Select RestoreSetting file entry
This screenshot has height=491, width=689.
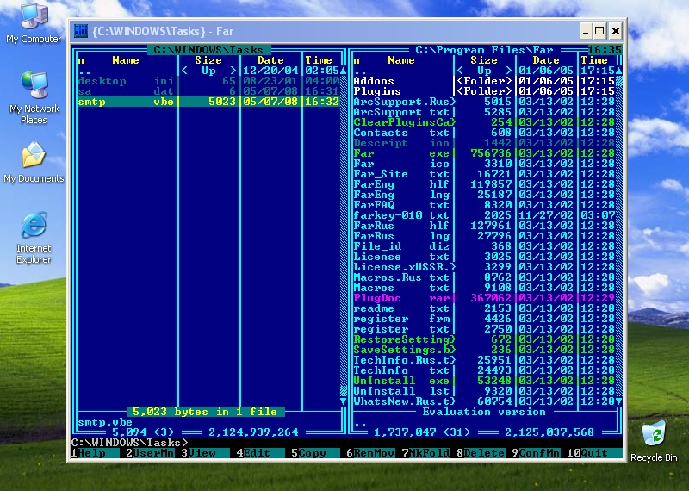(484, 339)
